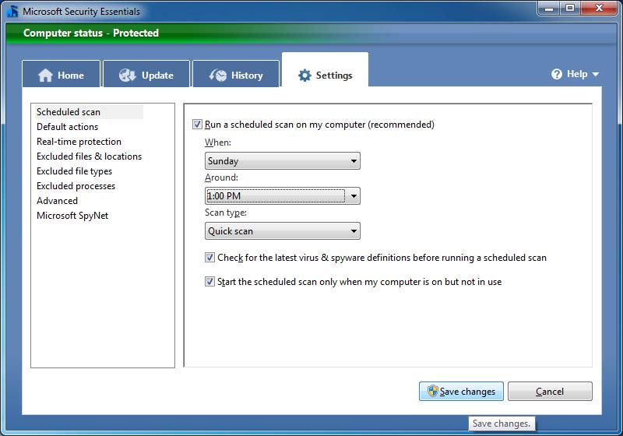Click the 'Scan type:' label
The height and width of the screenshot is (436, 623).
point(226,213)
